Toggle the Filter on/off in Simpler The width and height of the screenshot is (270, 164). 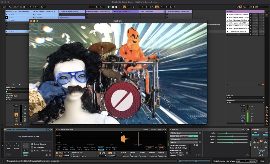click(57, 153)
